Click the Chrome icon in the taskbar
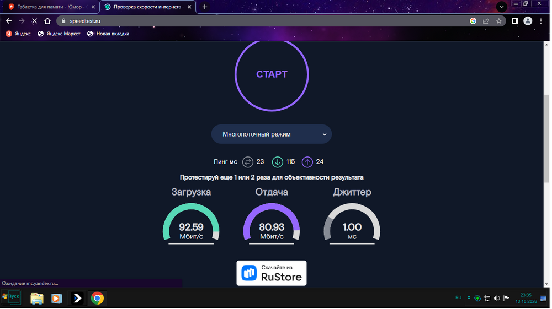 (97, 299)
